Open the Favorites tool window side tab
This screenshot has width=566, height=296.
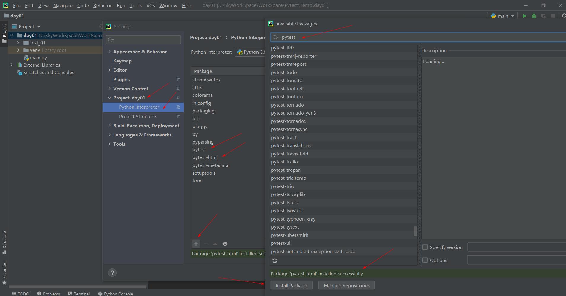pos(4,274)
